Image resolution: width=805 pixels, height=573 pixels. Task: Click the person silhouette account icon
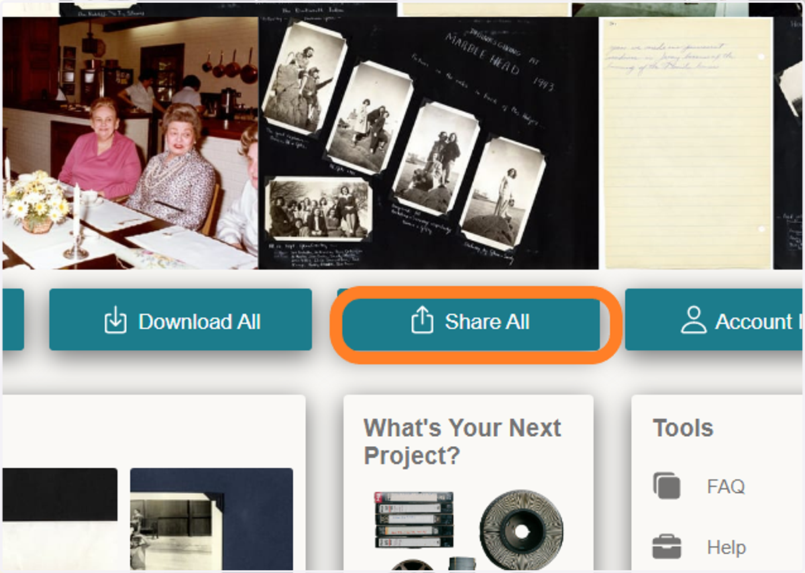tap(694, 320)
